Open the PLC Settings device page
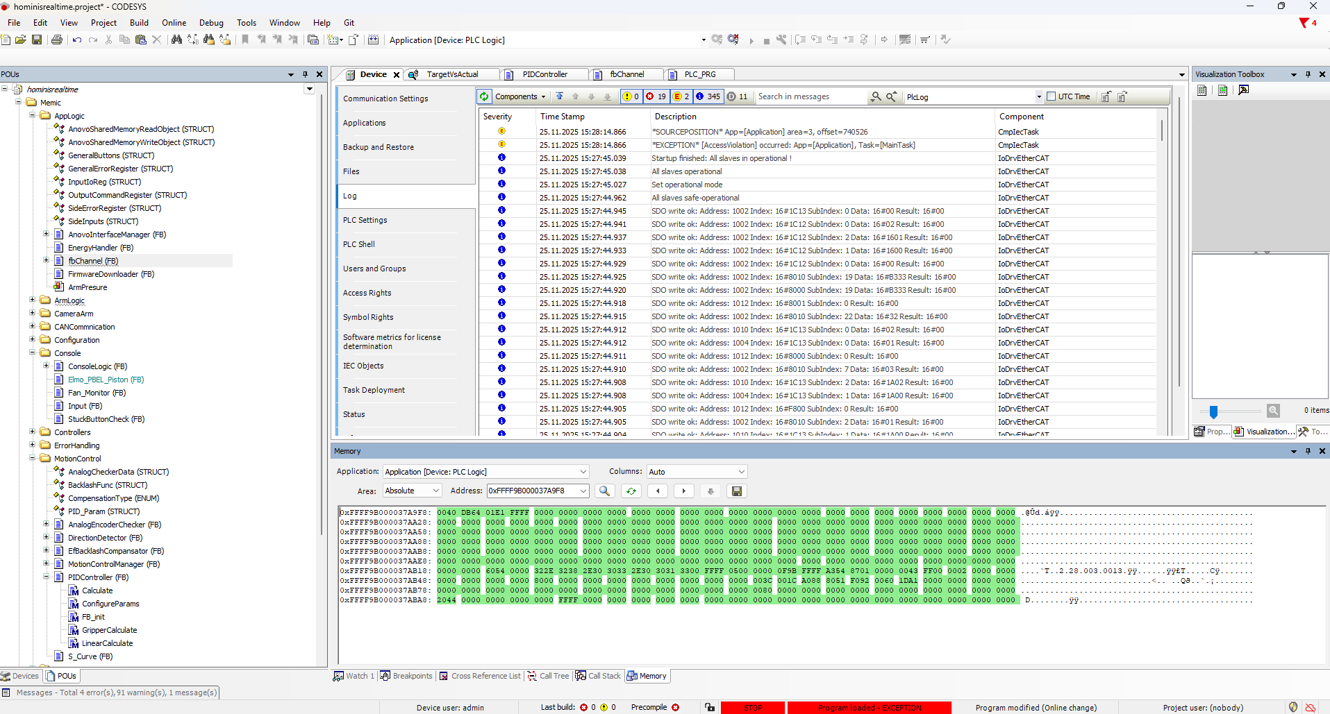Screen dimensions: 1330x714 click(x=365, y=220)
